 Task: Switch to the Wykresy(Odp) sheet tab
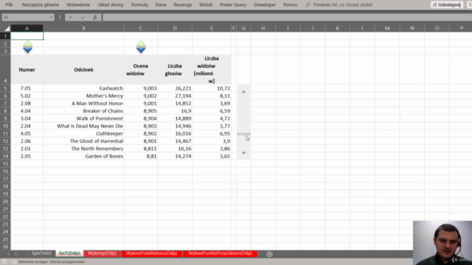click(x=102, y=253)
